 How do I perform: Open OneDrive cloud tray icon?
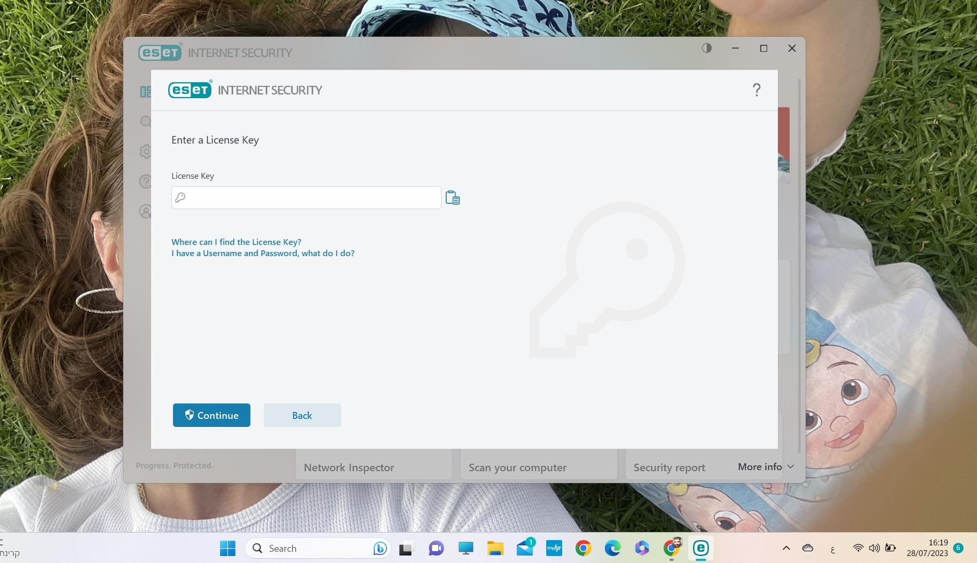(x=808, y=548)
